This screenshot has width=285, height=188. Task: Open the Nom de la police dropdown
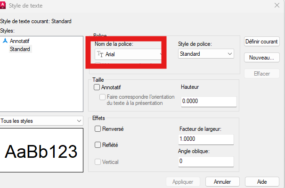point(128,54)
